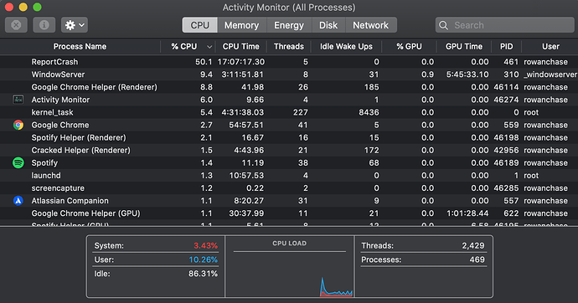Select the kernel_task process row
Viewport: 578px width, 303px height.
[x=289, y=112]
